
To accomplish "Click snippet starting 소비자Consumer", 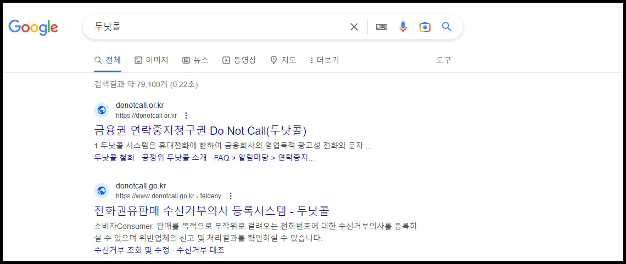I will pyautogui.click(x=255, y=233).
